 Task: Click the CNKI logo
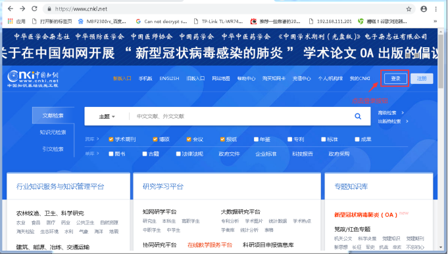pos(33,78)
